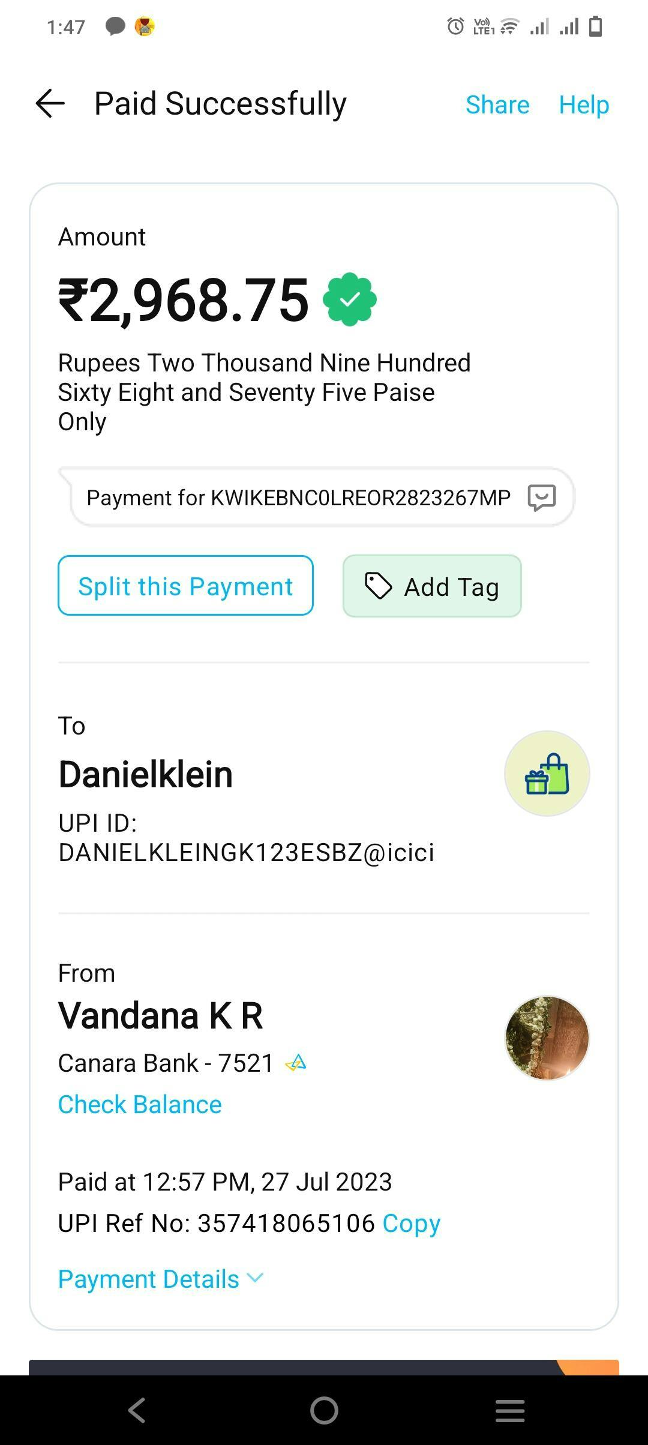Tap Check Balance for Canara Bank
Image resolution: width=648 pixels, height=1445 pixels.
click(140, 1104)
